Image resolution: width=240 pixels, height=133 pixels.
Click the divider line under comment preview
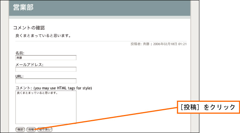pos(101,41)
